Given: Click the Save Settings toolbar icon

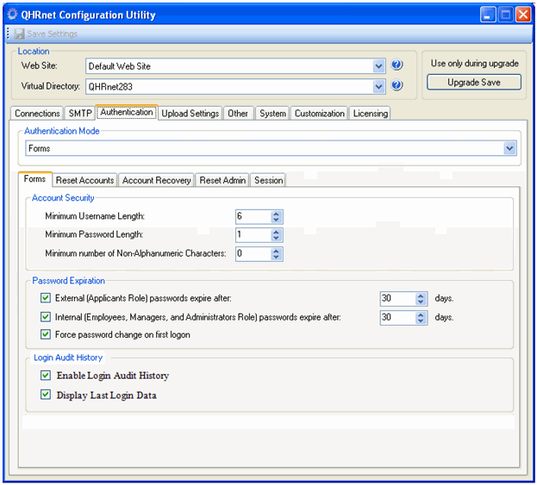Looking at the screenshot, I should point(19,34).
